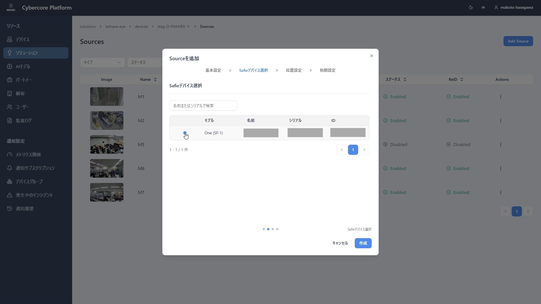Click solutions breadcrumb link
The width and height of the screenshot is (541, 304).
(88, 26)
